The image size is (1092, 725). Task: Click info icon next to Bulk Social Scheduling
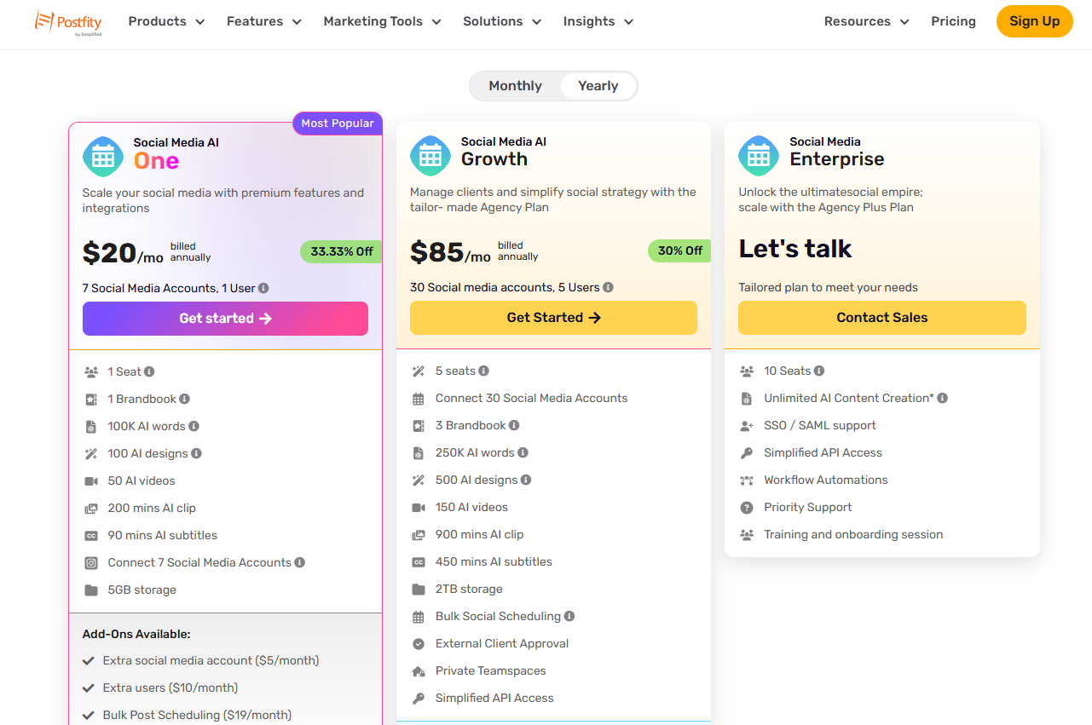click(569, 616)
